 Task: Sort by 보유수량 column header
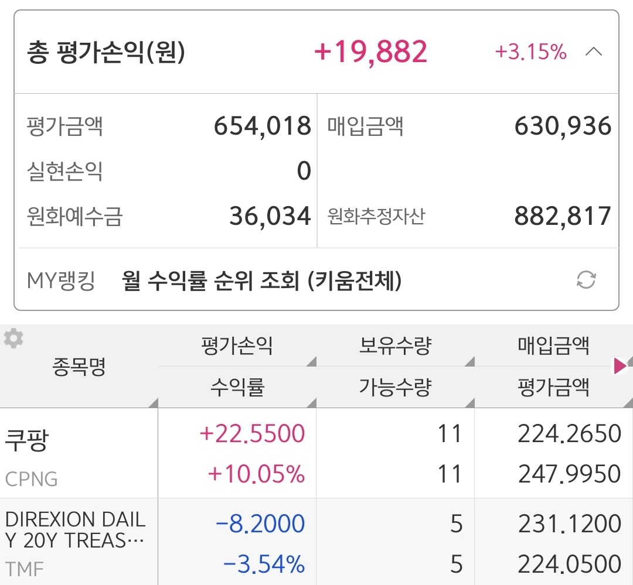(395, 346)
